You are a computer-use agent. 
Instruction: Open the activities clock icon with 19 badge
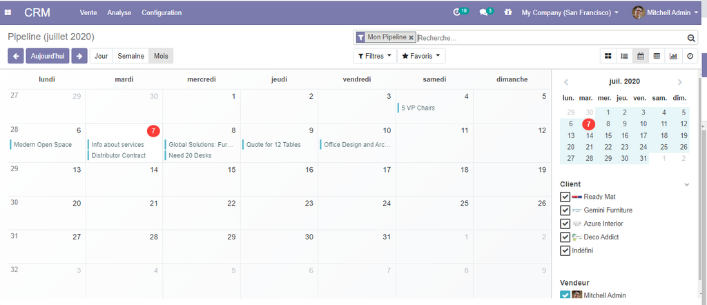coord(457,12)
